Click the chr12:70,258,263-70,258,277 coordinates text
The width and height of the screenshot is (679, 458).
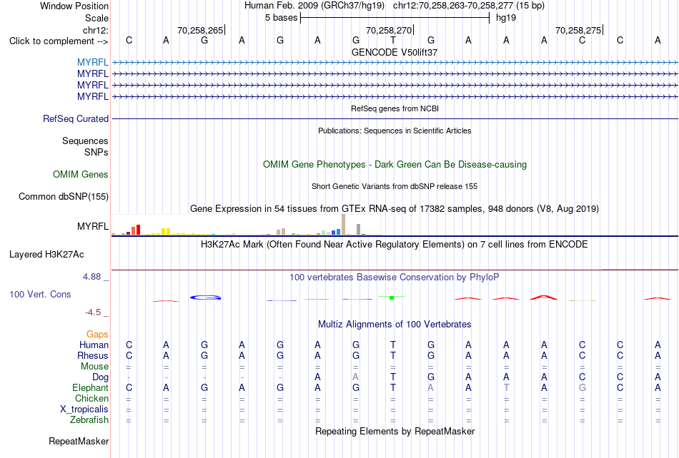(453, 6)
